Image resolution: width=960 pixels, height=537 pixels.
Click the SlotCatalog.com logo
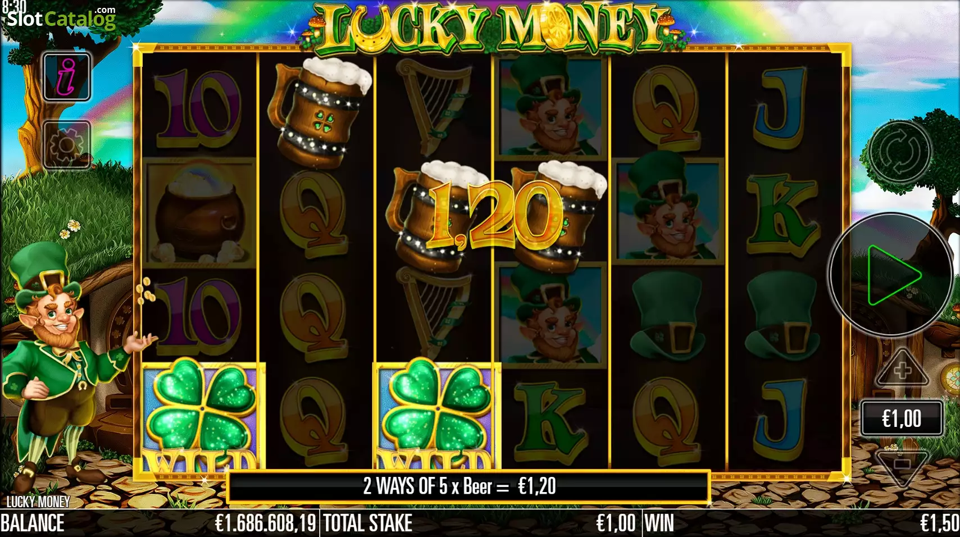(61, 18)
